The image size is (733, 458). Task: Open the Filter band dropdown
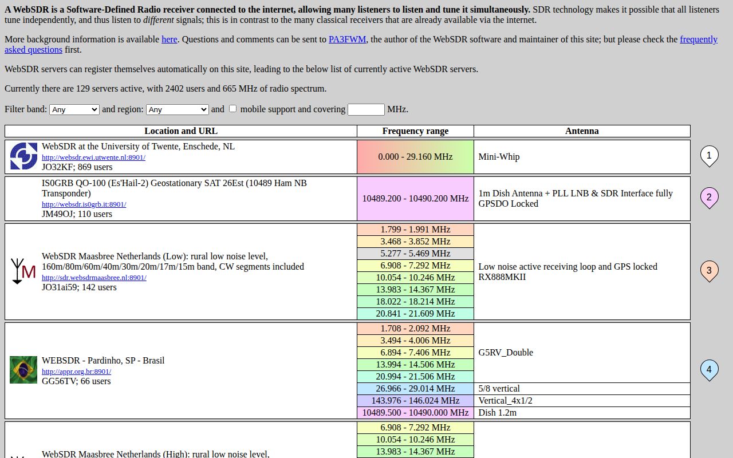(x=74, y=109)
